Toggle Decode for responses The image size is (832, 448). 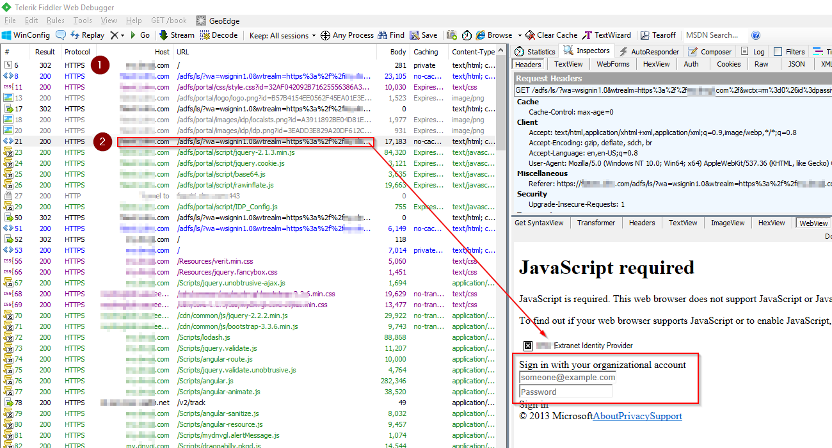point(220,35)
